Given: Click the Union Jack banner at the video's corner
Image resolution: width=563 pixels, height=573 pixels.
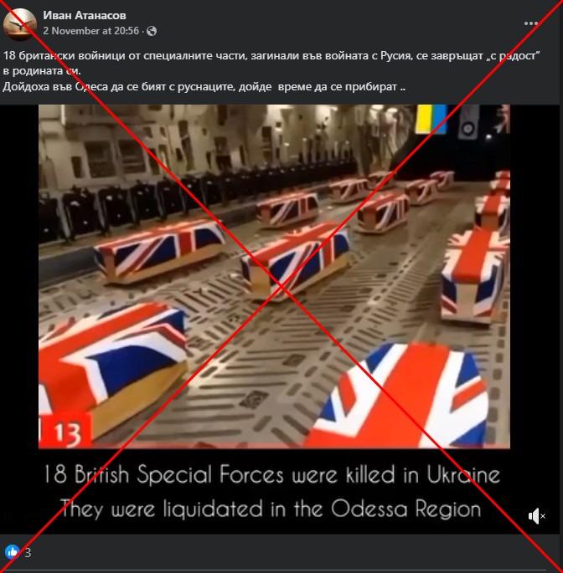Looking at the screenshot, I should coord(502,119).
